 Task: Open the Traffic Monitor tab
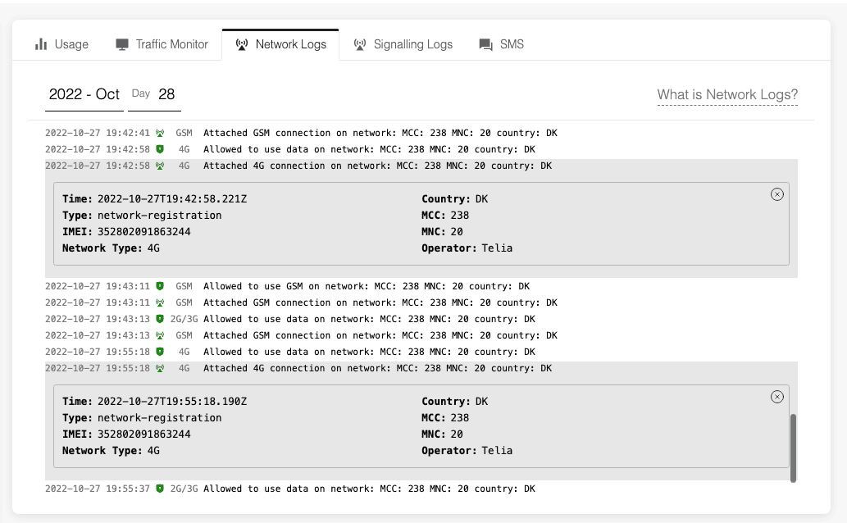(x=162, y=44)
